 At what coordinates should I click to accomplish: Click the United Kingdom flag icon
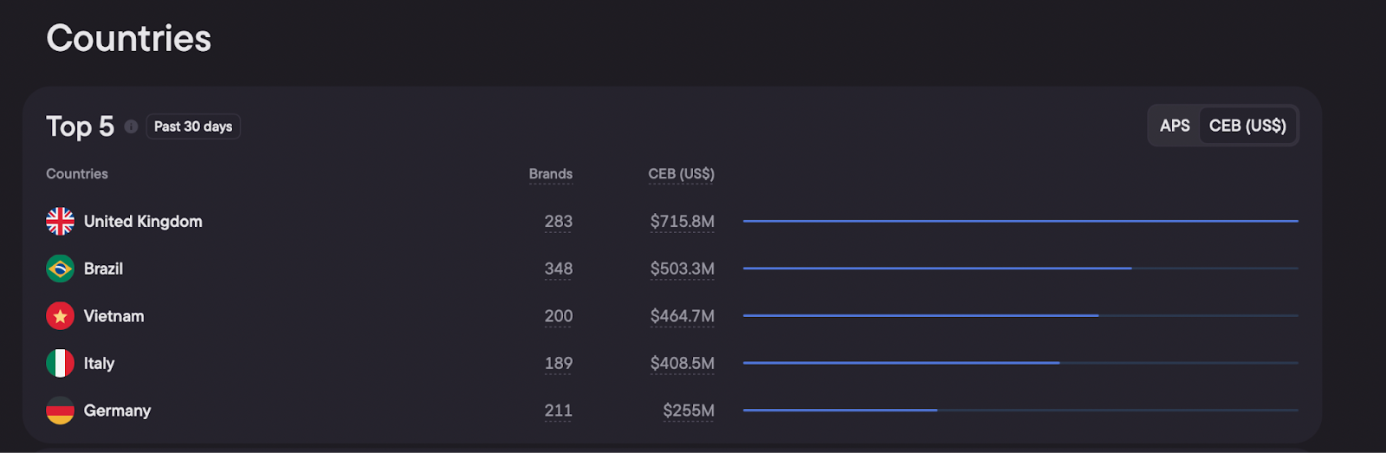point(60,222)
